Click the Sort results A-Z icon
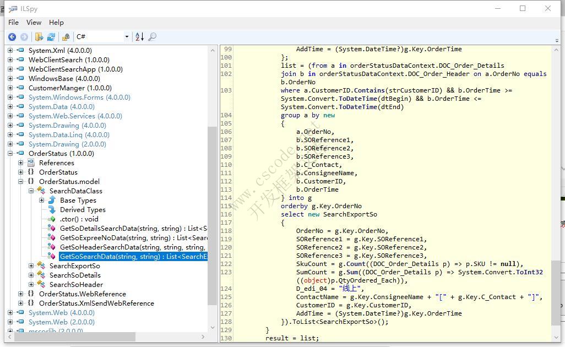This screenshot has width=565, height=347. click(139, 37)
